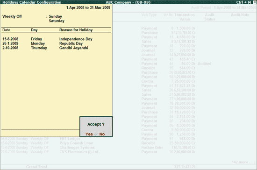Screen dimensions: 257x170
Task: Close the window with the top-right X
Action: [255, 2]
